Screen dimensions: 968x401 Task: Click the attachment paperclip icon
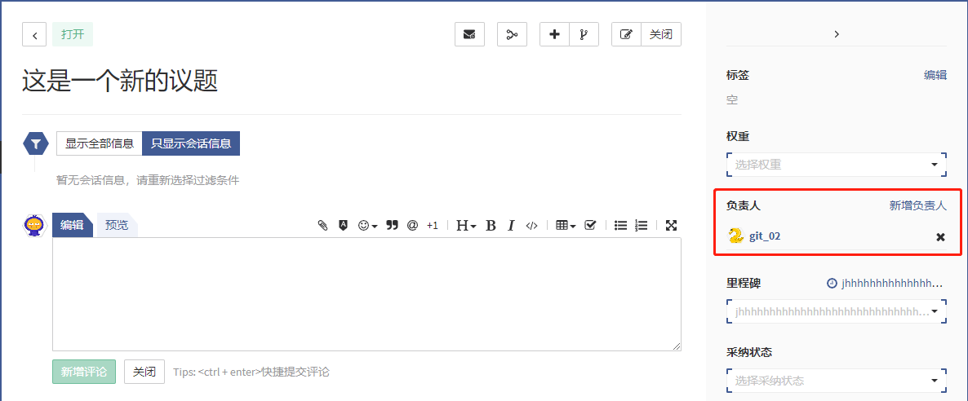tap(323, 226)
